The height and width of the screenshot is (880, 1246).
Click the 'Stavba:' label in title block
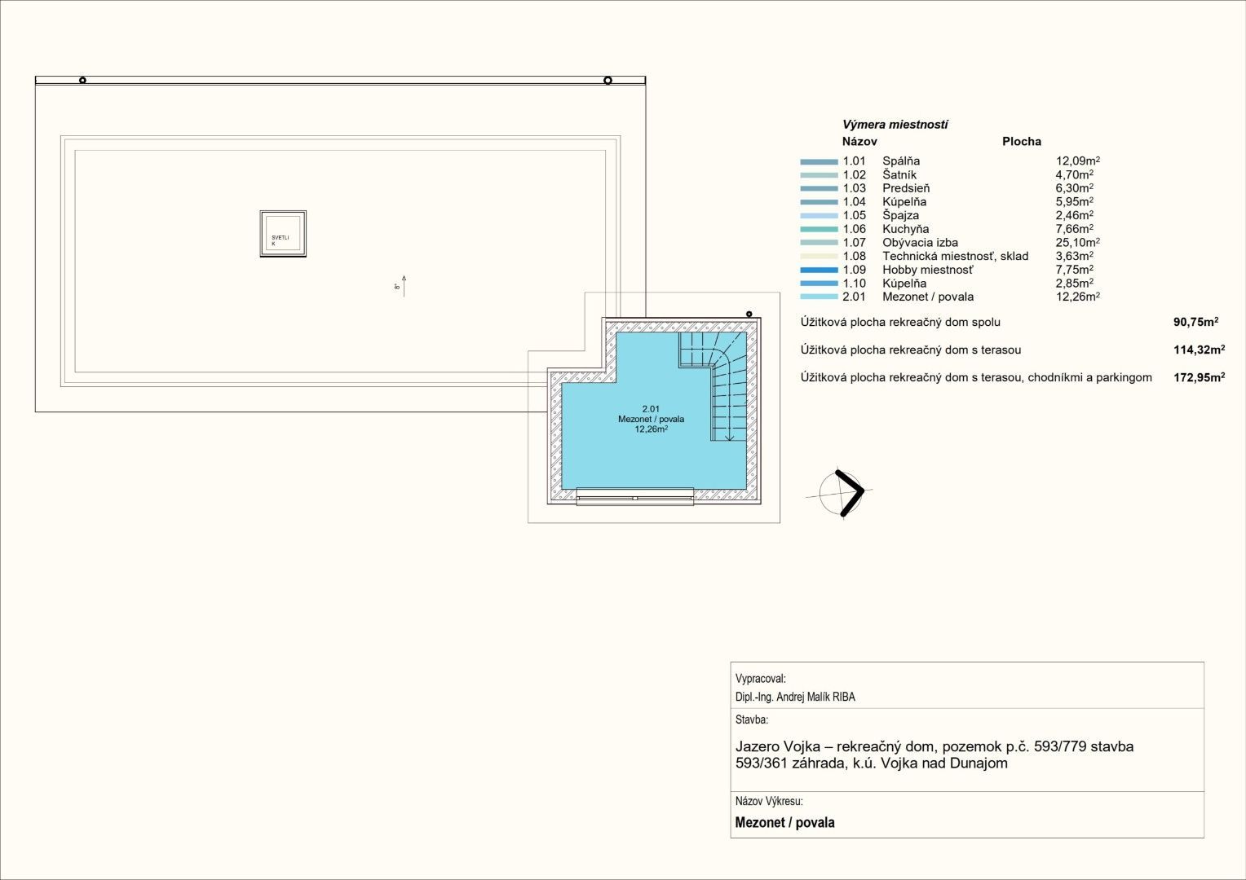coord(751,720)
